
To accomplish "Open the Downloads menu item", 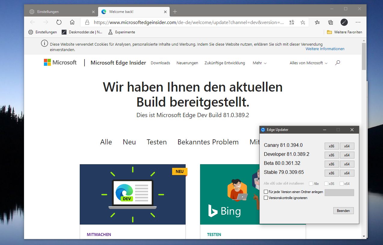I will coord(160,63).
